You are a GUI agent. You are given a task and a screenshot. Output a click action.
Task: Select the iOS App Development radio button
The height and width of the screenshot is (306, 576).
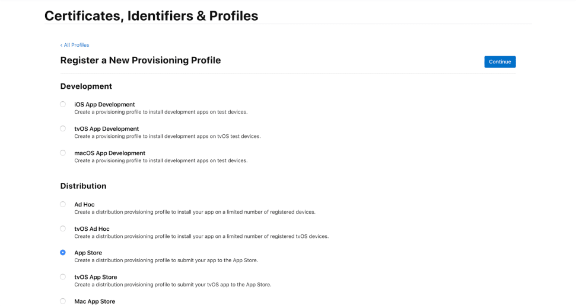point(63,104)
